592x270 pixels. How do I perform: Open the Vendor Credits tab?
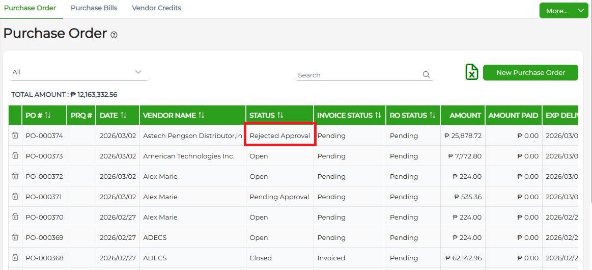[156, 8]
